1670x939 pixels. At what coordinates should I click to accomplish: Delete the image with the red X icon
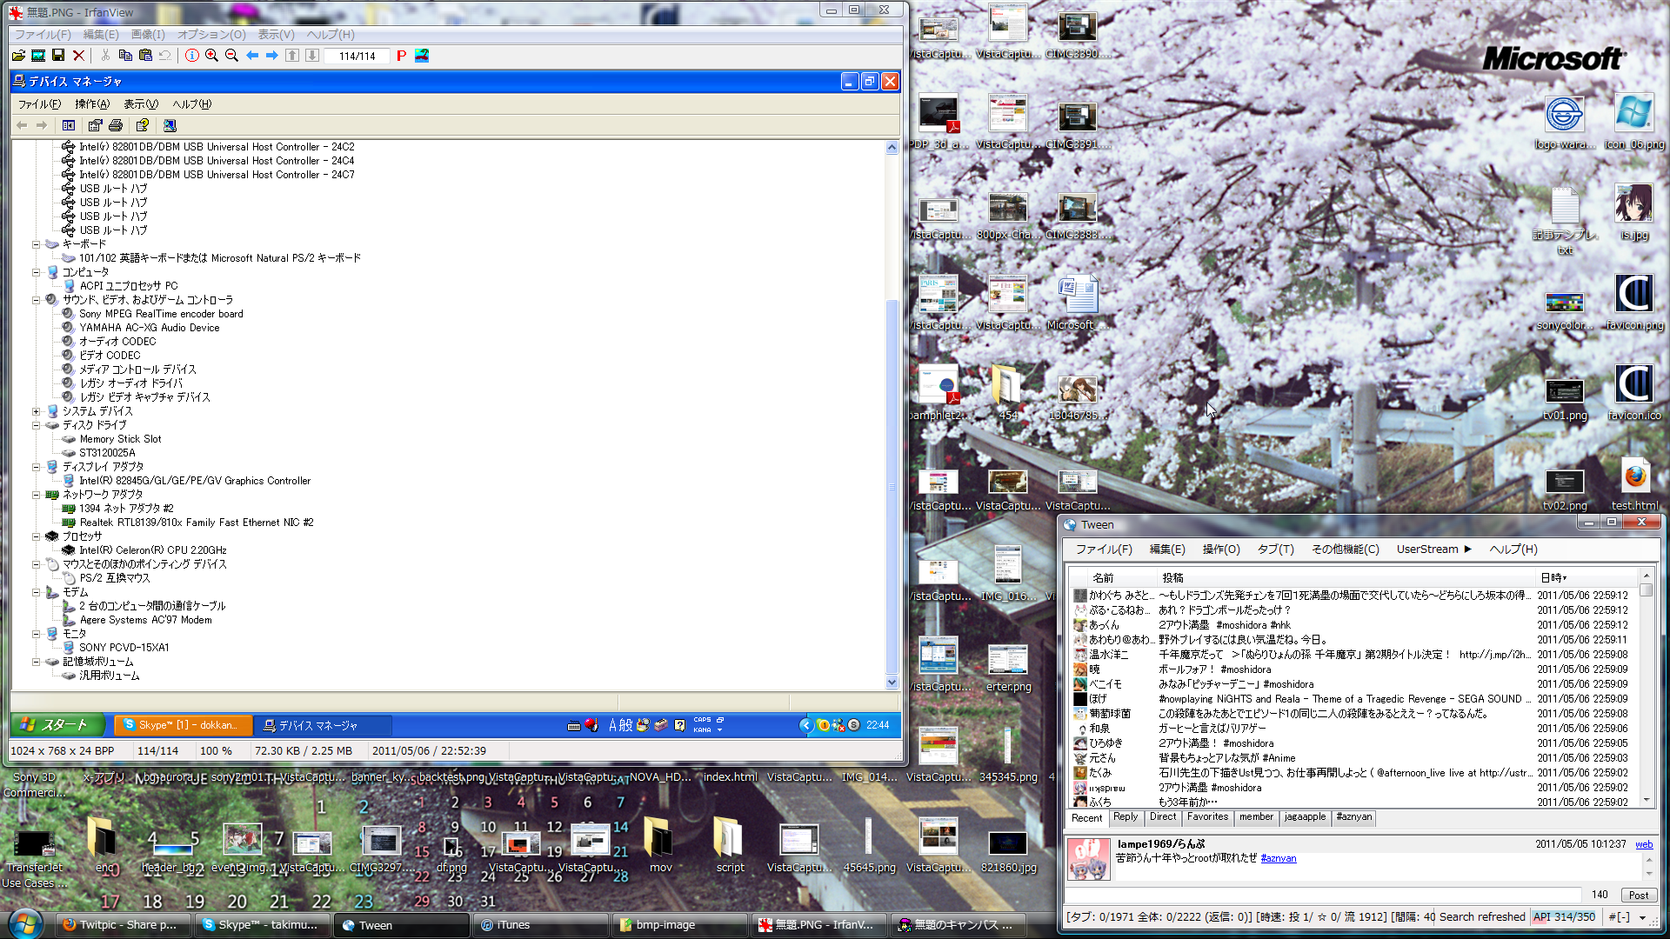pos(78,56)
